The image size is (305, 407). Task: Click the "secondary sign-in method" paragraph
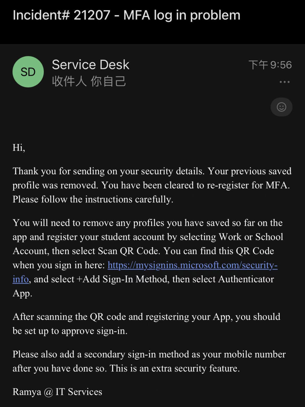pyautogui.click(x=149, y=361)
